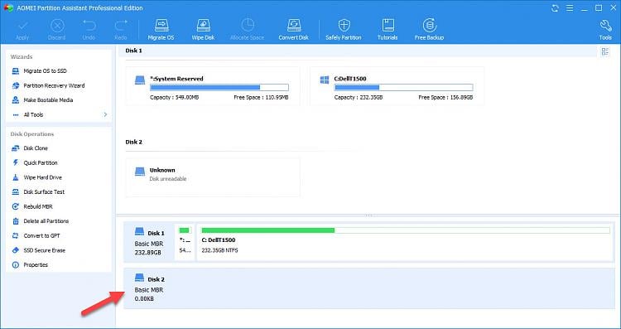Click the Wizards panel header

coord(22,56)
